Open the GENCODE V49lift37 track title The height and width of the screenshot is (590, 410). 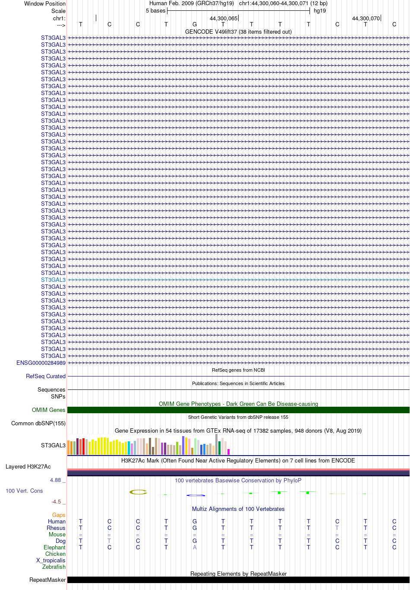click(238, 32)
